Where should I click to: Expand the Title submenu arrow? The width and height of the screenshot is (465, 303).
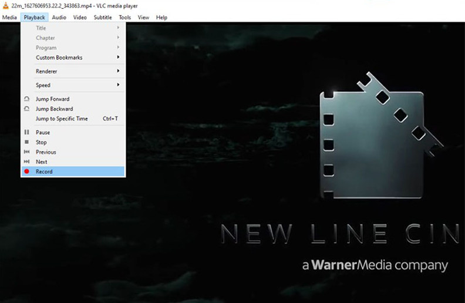[x=118, y=28]
